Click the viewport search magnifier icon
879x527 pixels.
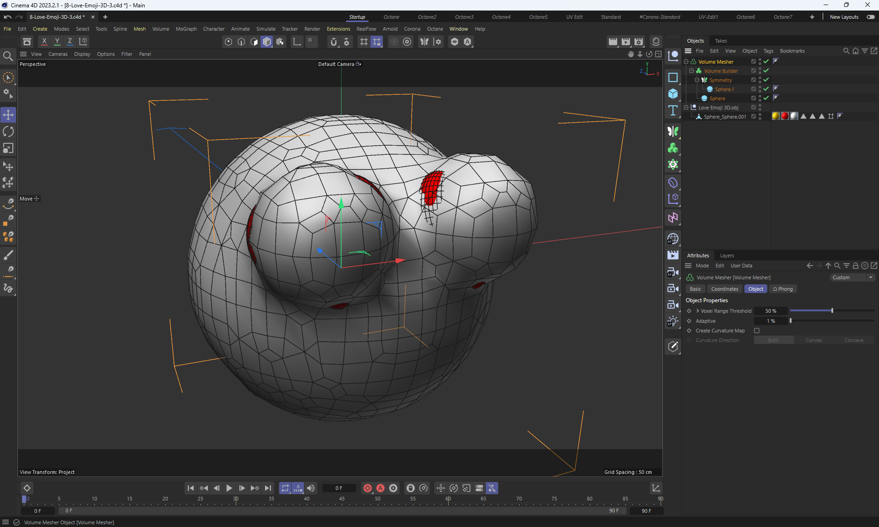point(8,56)
